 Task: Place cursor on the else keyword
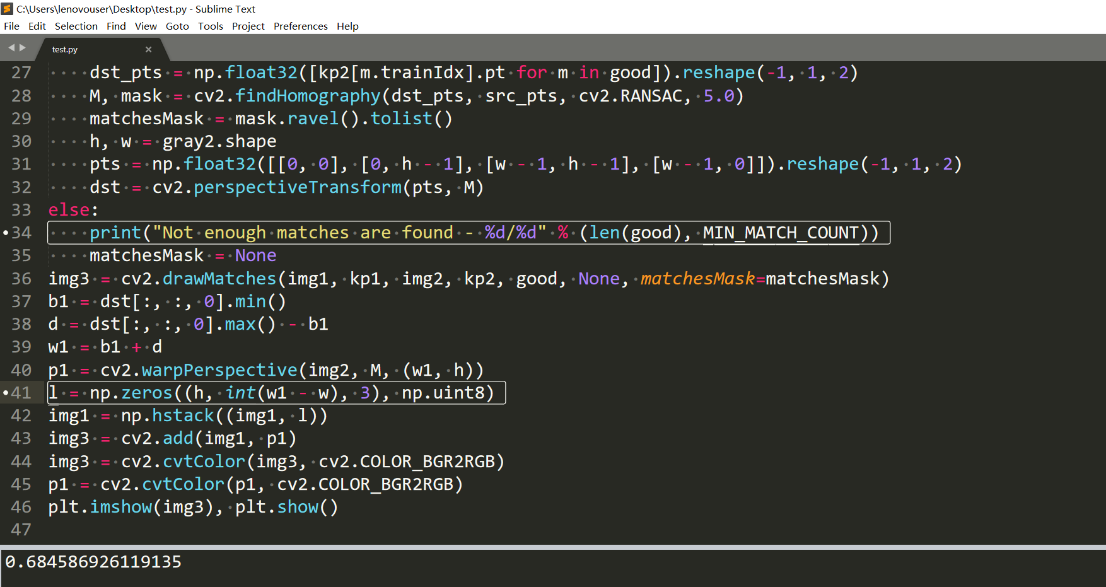(69, 210)
